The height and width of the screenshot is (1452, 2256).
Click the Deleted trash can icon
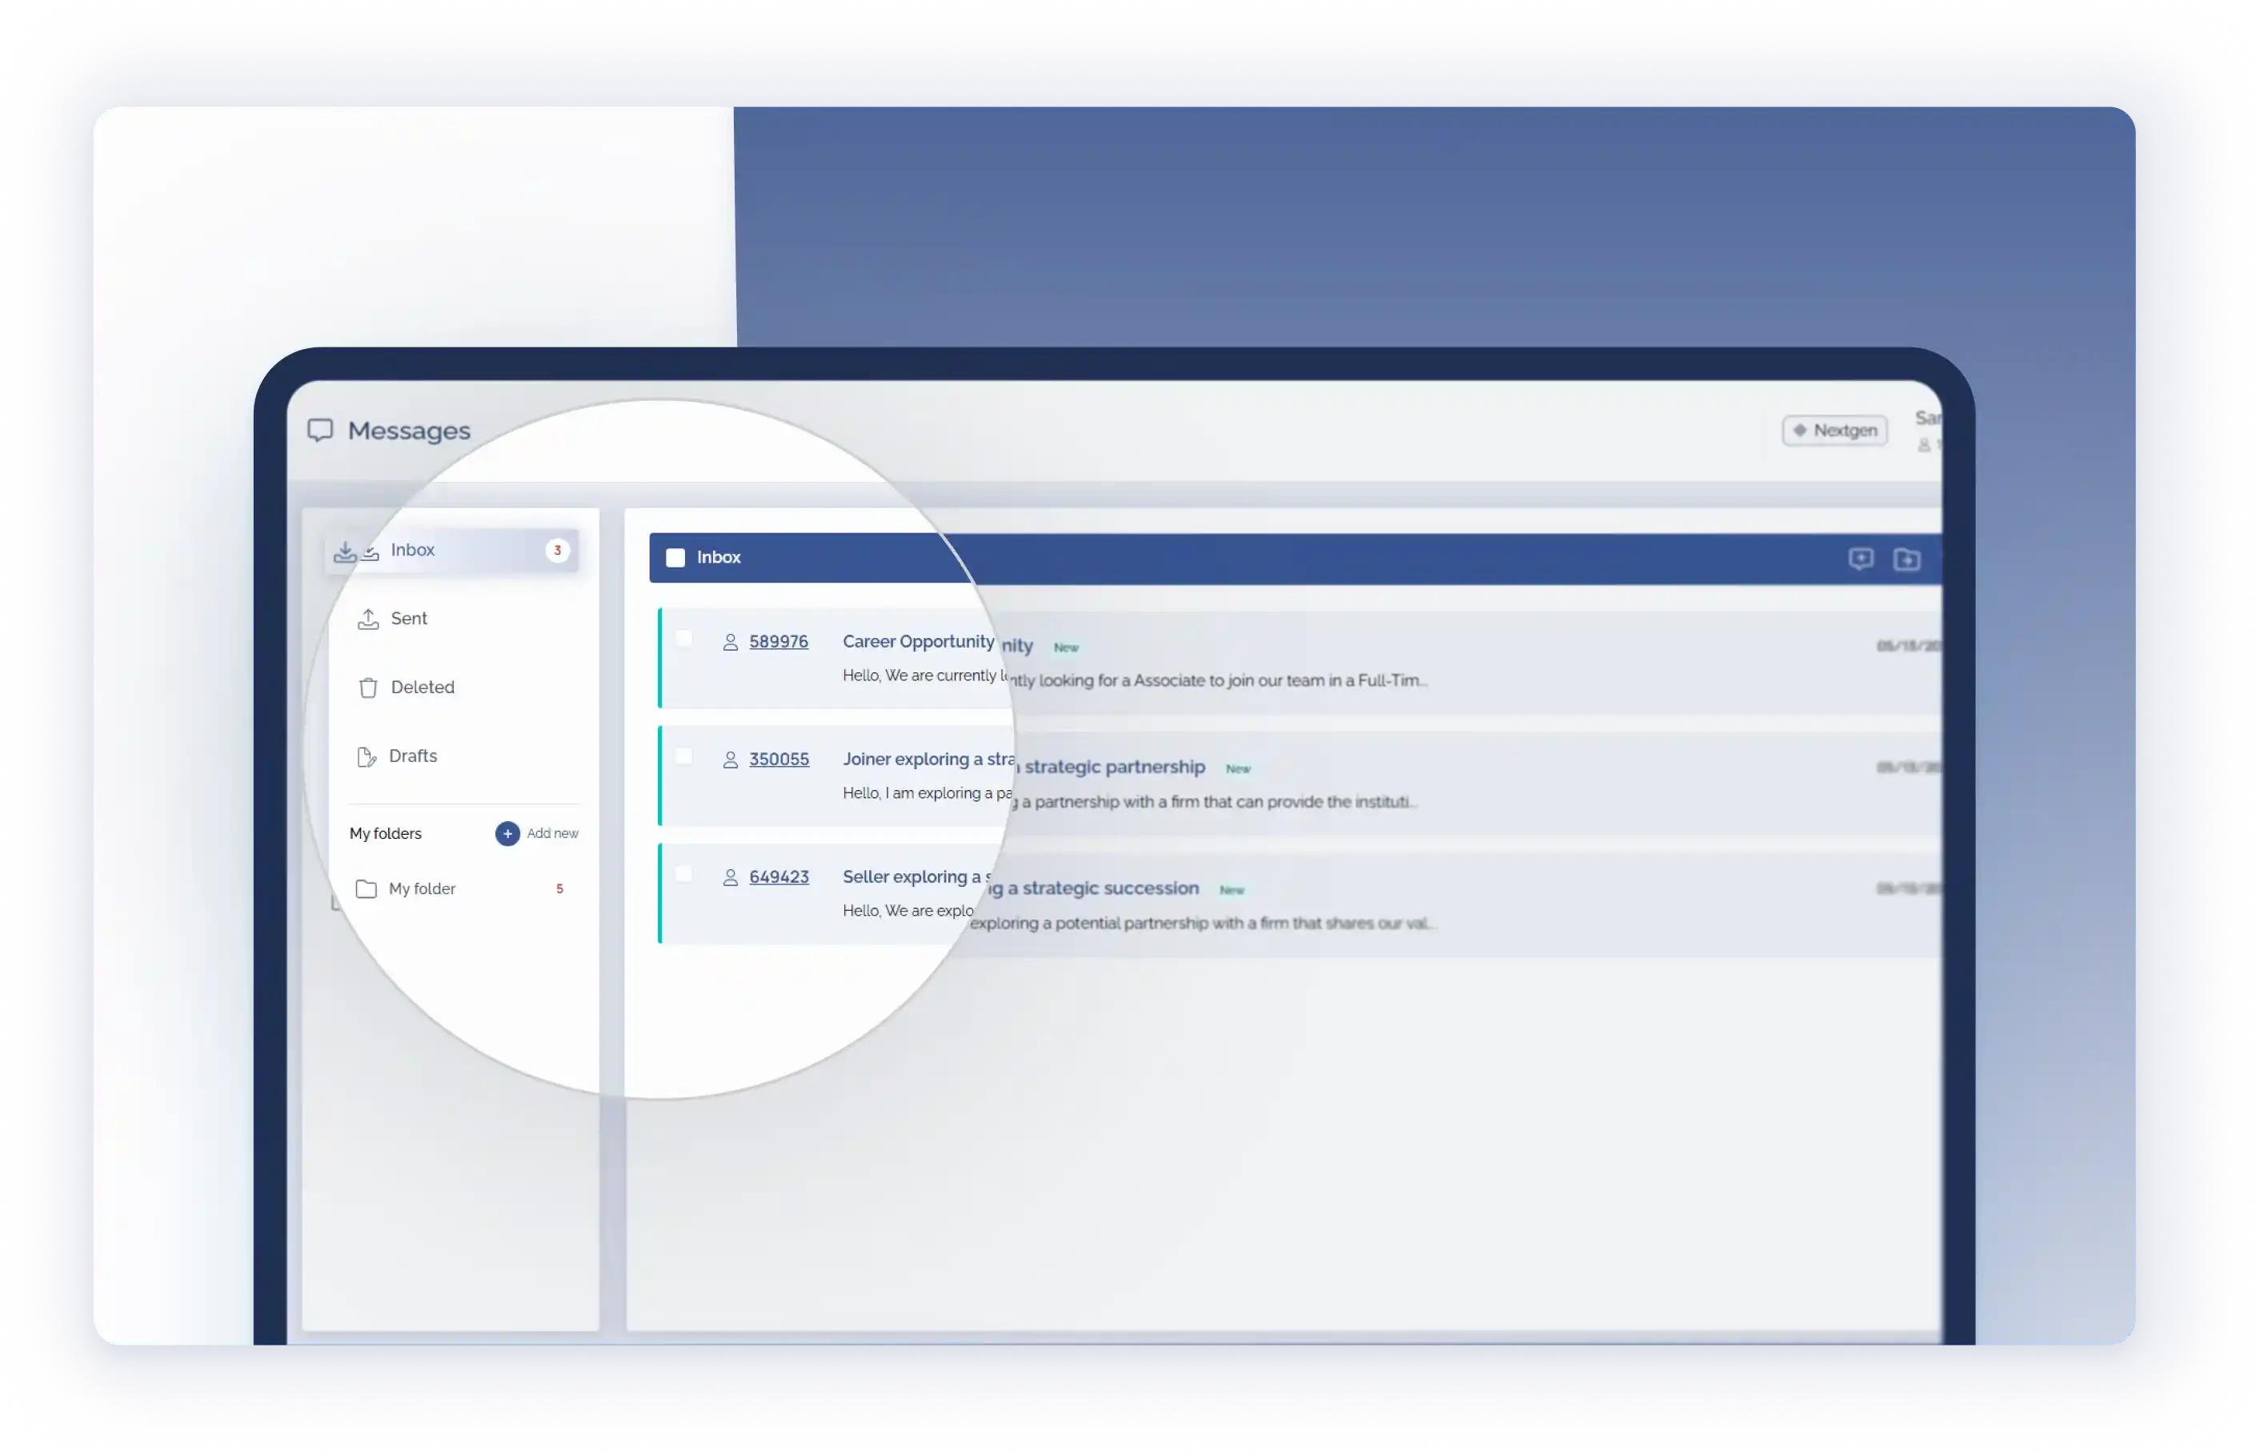click(x=369, y=688)
